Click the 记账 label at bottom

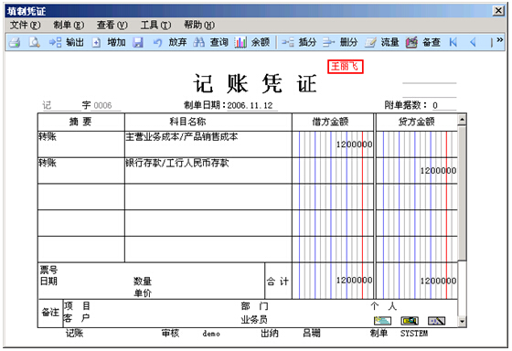point(74,334)
